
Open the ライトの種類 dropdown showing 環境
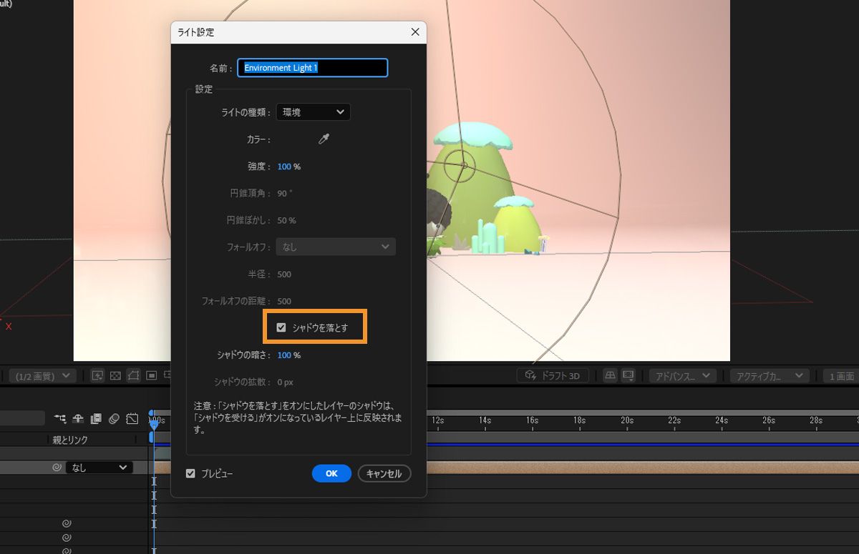pyautogui.click(x=313, y=112)
